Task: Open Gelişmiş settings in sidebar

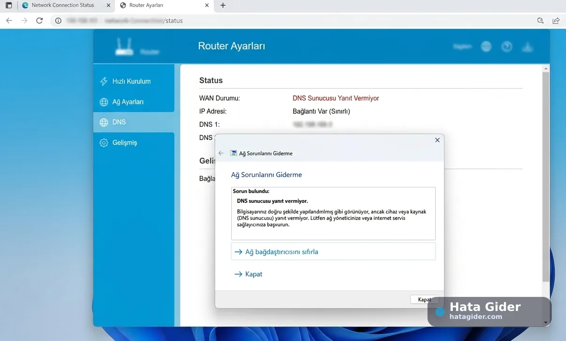Action: pos(134,143)
